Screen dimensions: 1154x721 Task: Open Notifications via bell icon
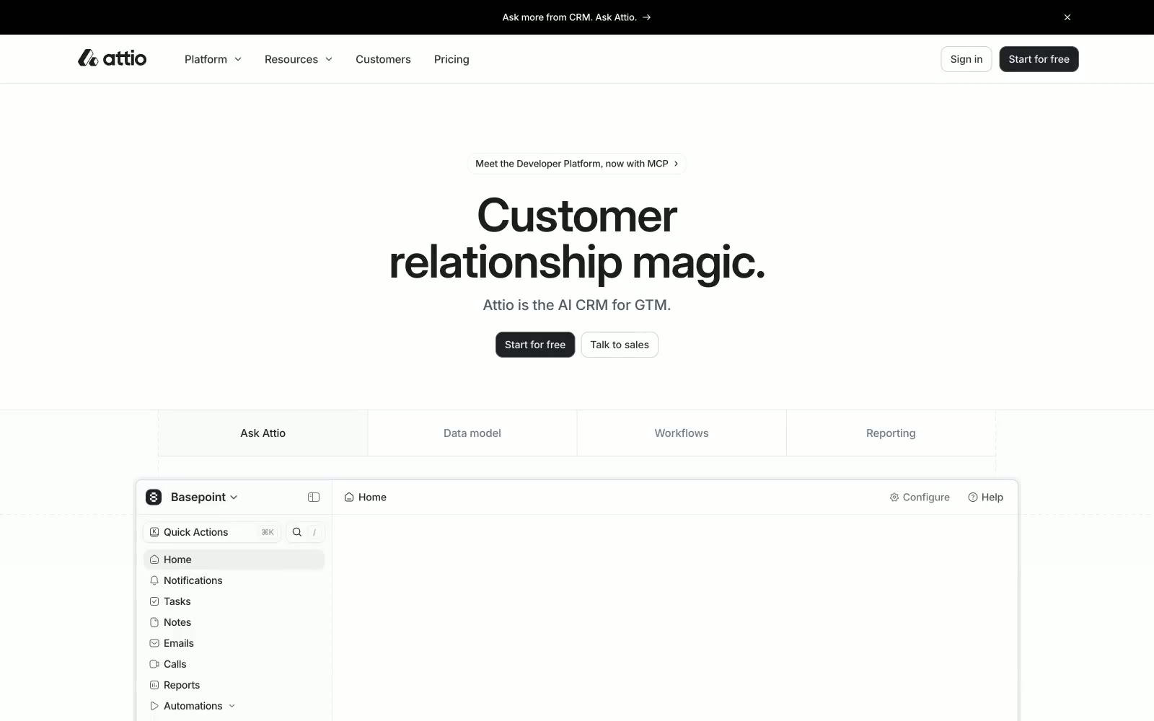click(x=154, y=580)
